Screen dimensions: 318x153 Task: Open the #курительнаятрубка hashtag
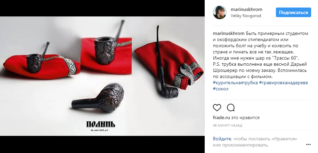pos(235,83)
